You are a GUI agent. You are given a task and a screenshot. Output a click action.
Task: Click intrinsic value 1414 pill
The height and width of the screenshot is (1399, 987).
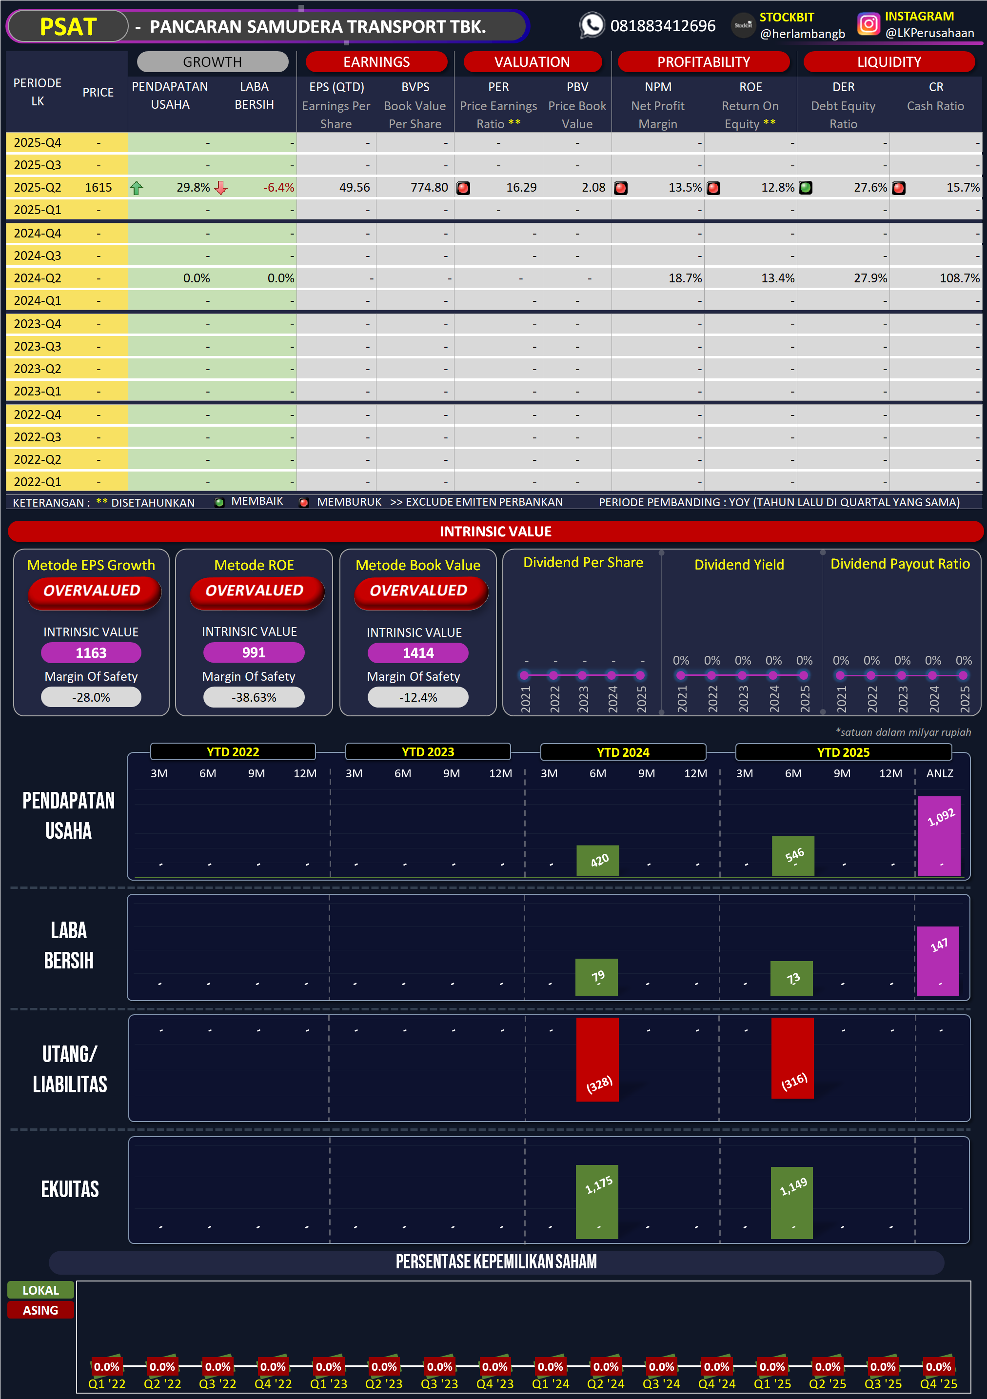point(418,653)
